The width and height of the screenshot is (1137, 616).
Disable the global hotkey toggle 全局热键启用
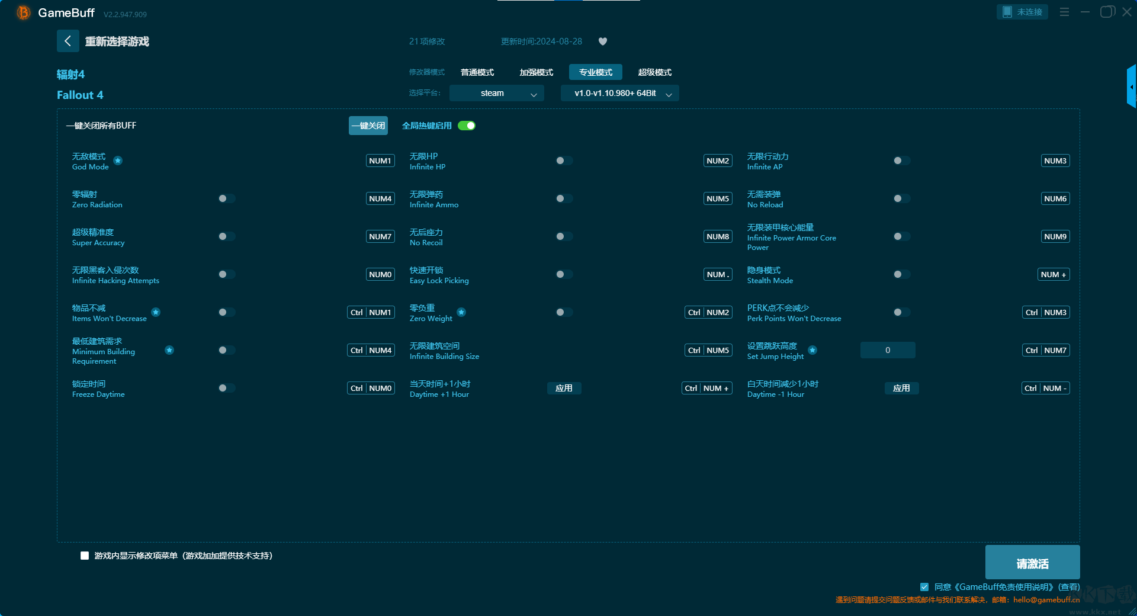pyautogui.click(x=467, y=126)
